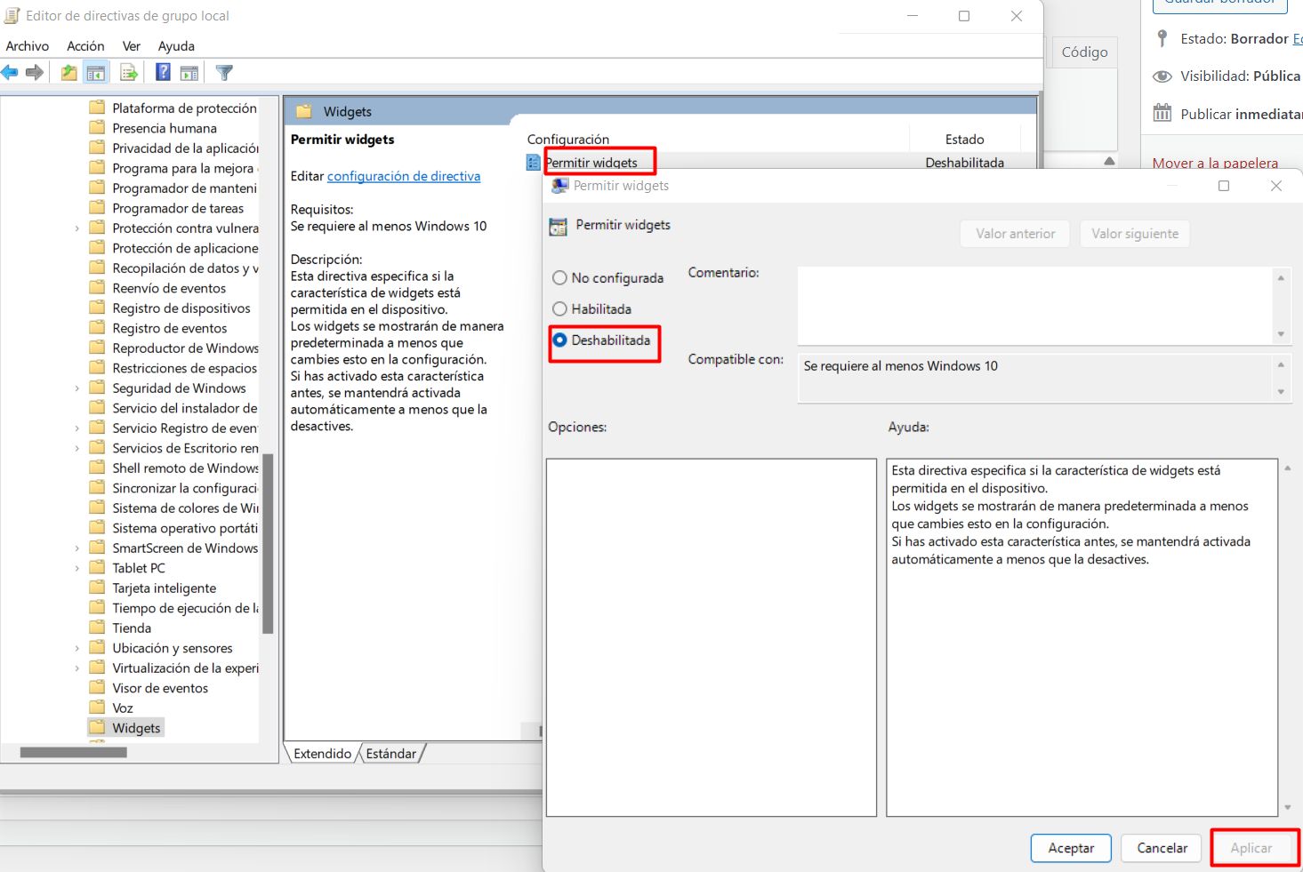The height and width of the screenshot is (872, 1303).
Task: Click the gray Forward arrow in toolbar
Action: (x=35, y=73)
